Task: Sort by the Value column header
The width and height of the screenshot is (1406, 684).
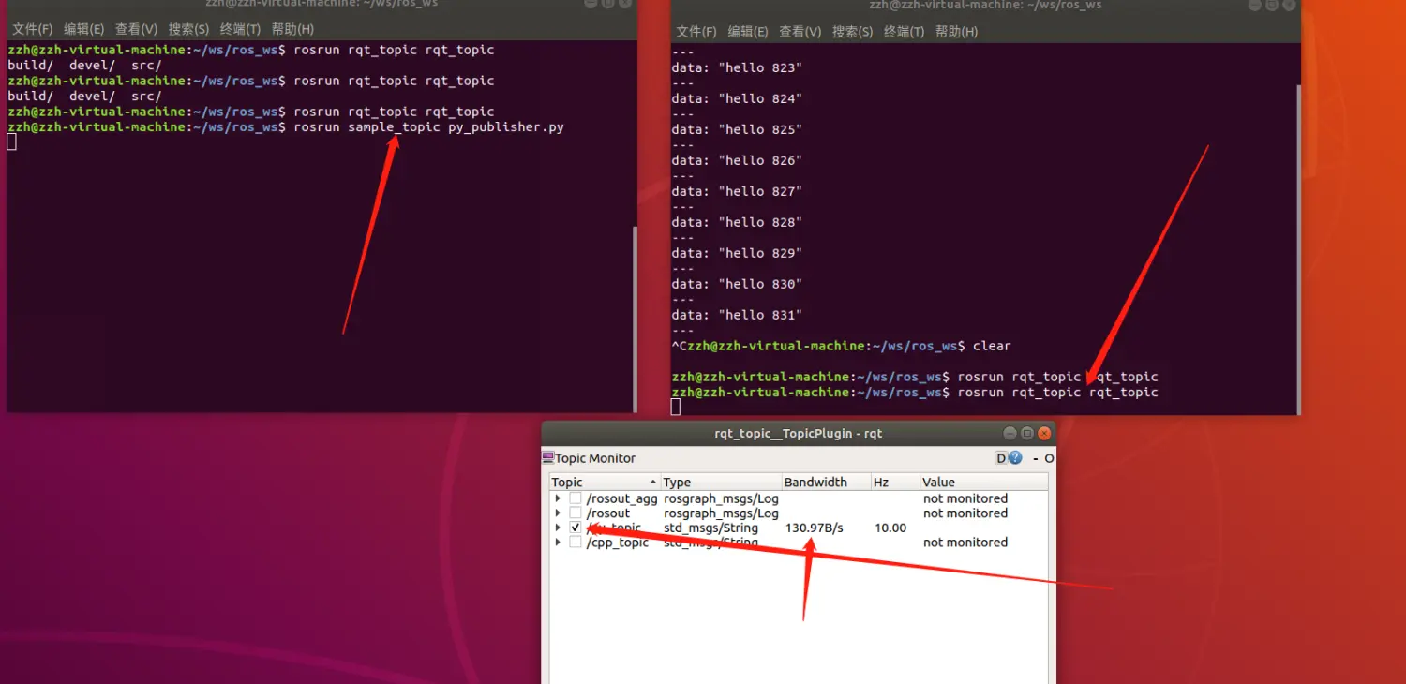Action: click(x=982, y=482)
